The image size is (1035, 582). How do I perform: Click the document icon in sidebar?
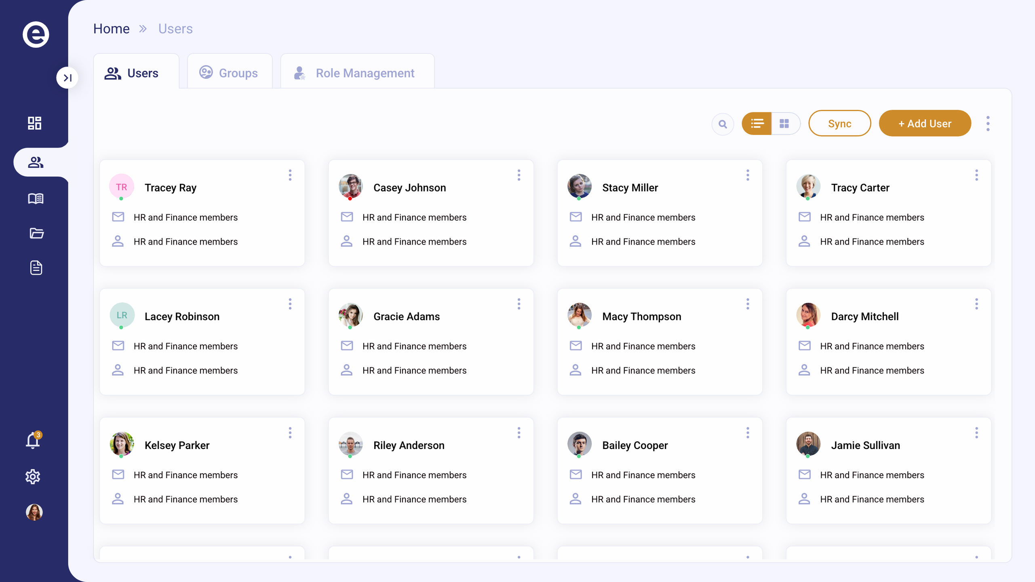pos(36,268)
